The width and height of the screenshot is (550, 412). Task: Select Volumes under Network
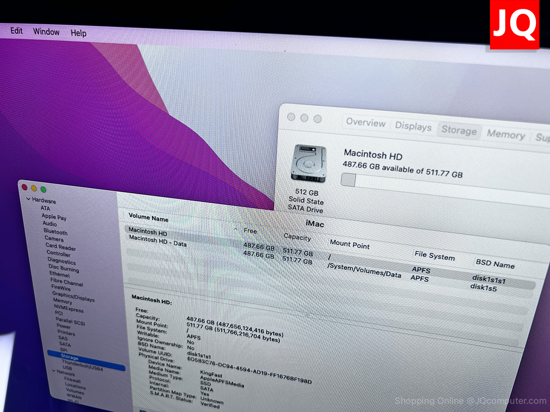click(x=75, y=392)
